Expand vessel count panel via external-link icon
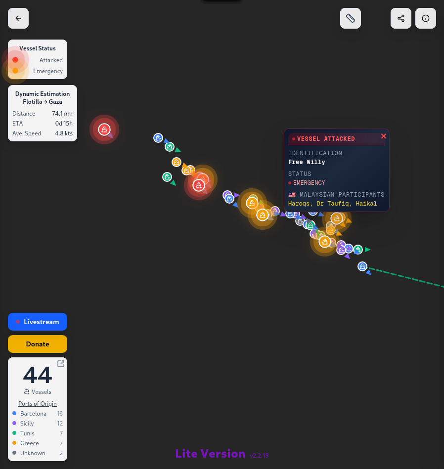This screenshot has width=444, height=469. point(61,364)
